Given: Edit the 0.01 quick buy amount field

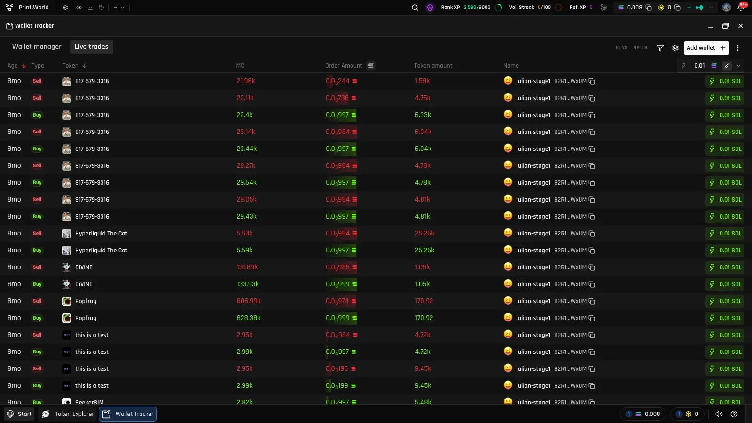Looking at the screenshot, I should pyautogui.click(x=700, y=66).
